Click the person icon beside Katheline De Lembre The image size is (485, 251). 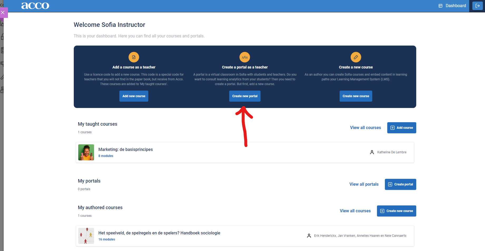point(372,152)
